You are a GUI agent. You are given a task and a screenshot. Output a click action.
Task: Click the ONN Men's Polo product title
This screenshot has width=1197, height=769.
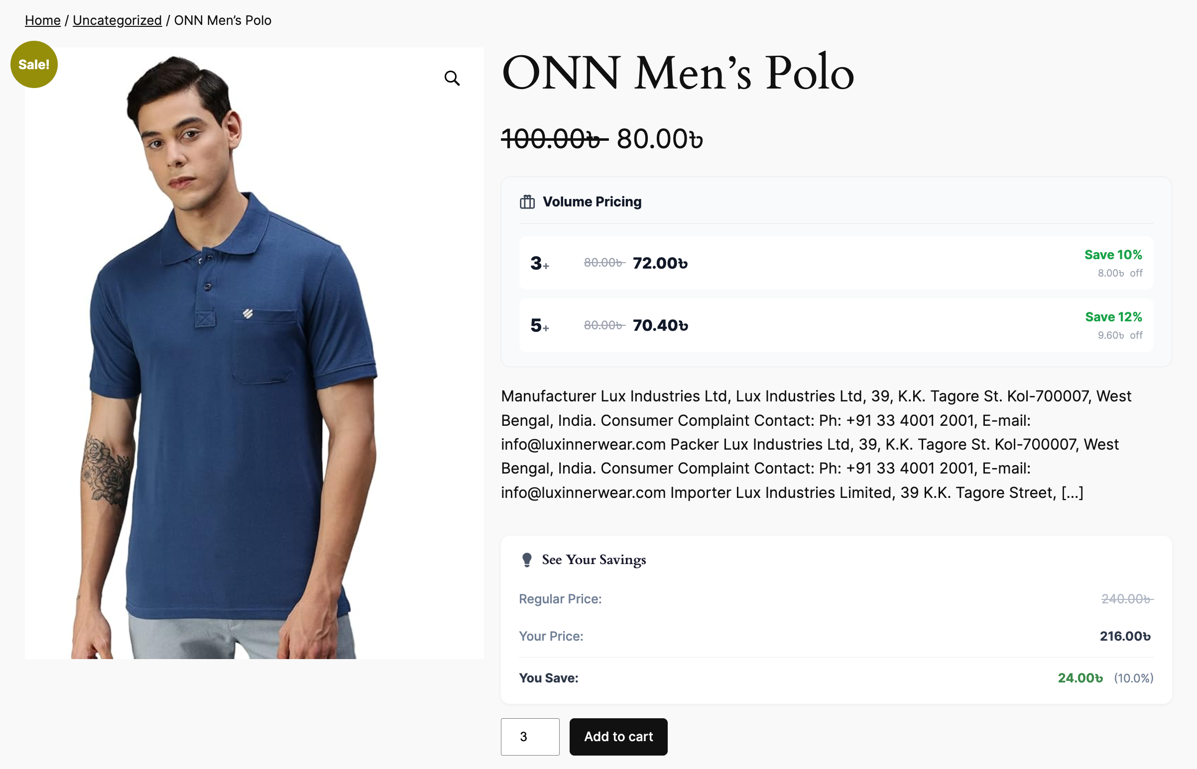(677, 75)
